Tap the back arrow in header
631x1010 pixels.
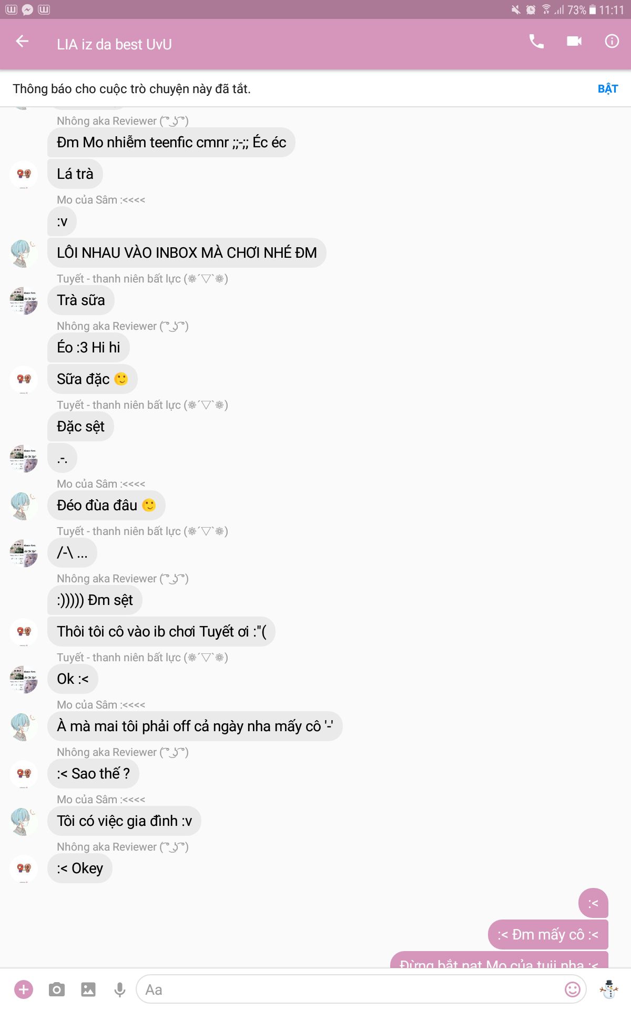[x=22, y=41]
